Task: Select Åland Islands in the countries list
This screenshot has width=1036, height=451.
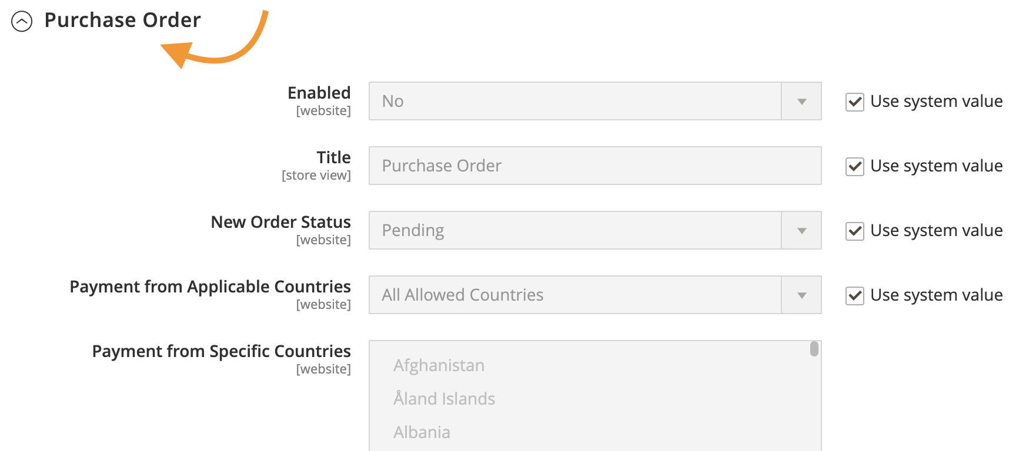Action: tap(445, 399)
